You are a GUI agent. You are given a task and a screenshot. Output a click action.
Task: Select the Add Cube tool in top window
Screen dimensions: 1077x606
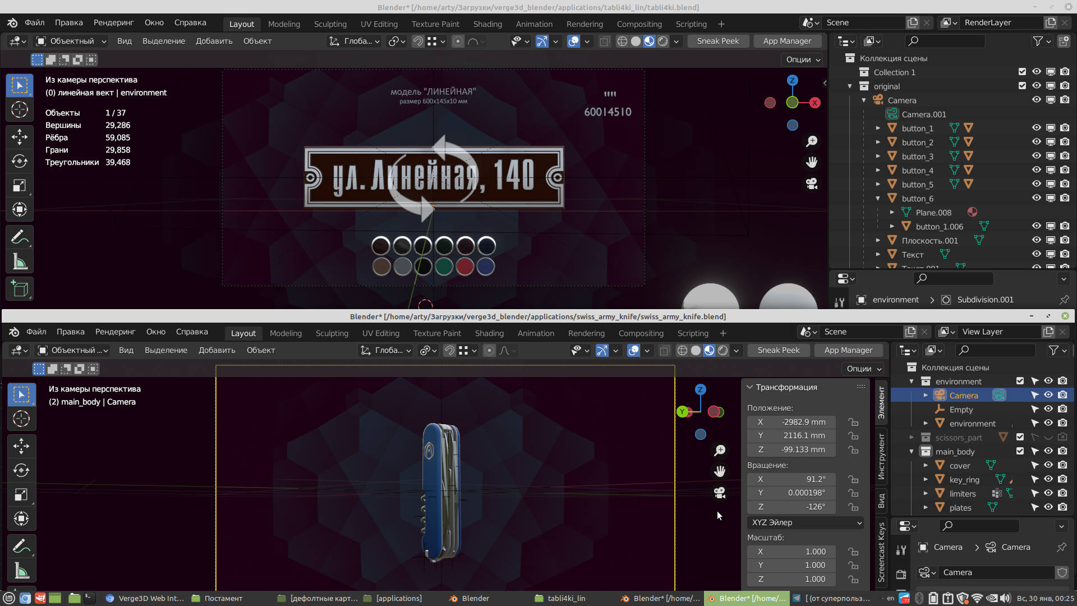20,289
